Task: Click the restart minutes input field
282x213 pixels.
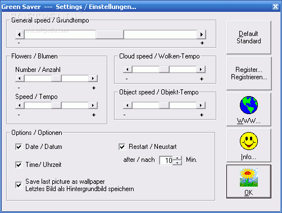Action: 166,160
